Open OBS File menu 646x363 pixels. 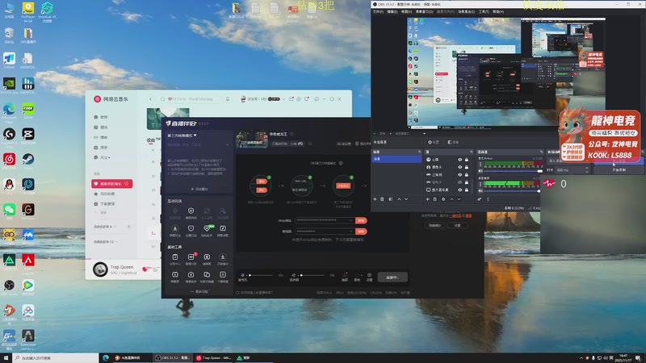(378, 12)
